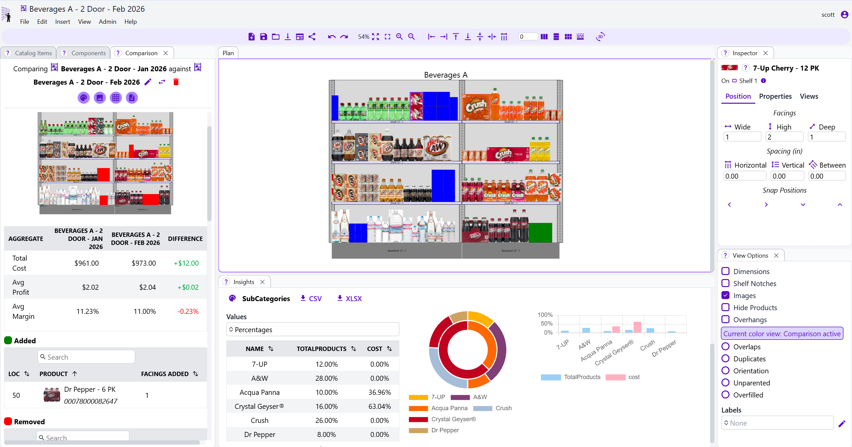Image resolution: width=852 pixels, height=447 pixels.
Task: Open the comparison color palette view
Action: 83,97
